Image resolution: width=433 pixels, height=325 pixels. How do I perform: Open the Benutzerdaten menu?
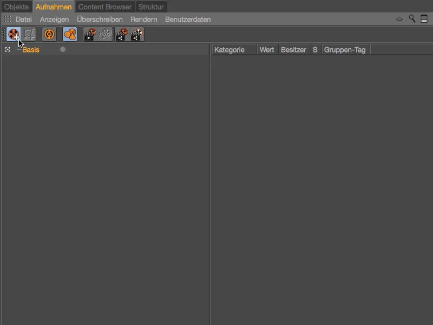tap(188, 19)
